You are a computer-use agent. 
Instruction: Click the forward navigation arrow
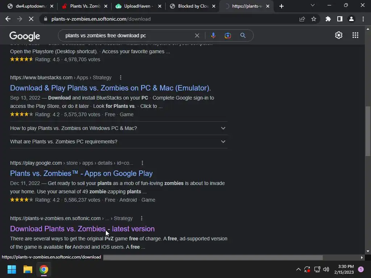coord(20,19)
